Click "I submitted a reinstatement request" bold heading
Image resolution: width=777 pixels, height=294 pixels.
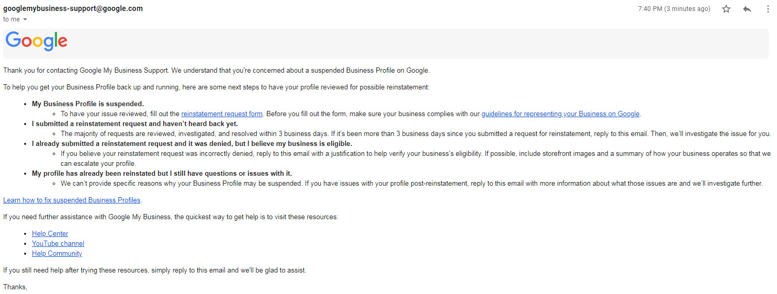(135, 123)
